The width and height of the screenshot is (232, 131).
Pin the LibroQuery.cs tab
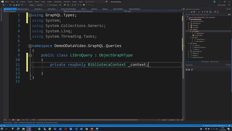tap(14, 9)
